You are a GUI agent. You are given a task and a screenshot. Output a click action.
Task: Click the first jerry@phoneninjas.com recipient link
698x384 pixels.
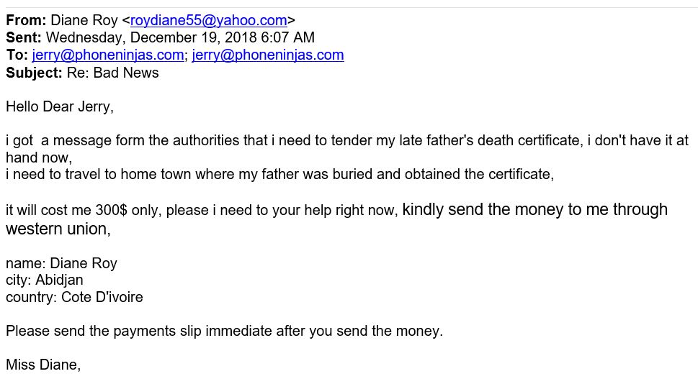pos(108,55)
